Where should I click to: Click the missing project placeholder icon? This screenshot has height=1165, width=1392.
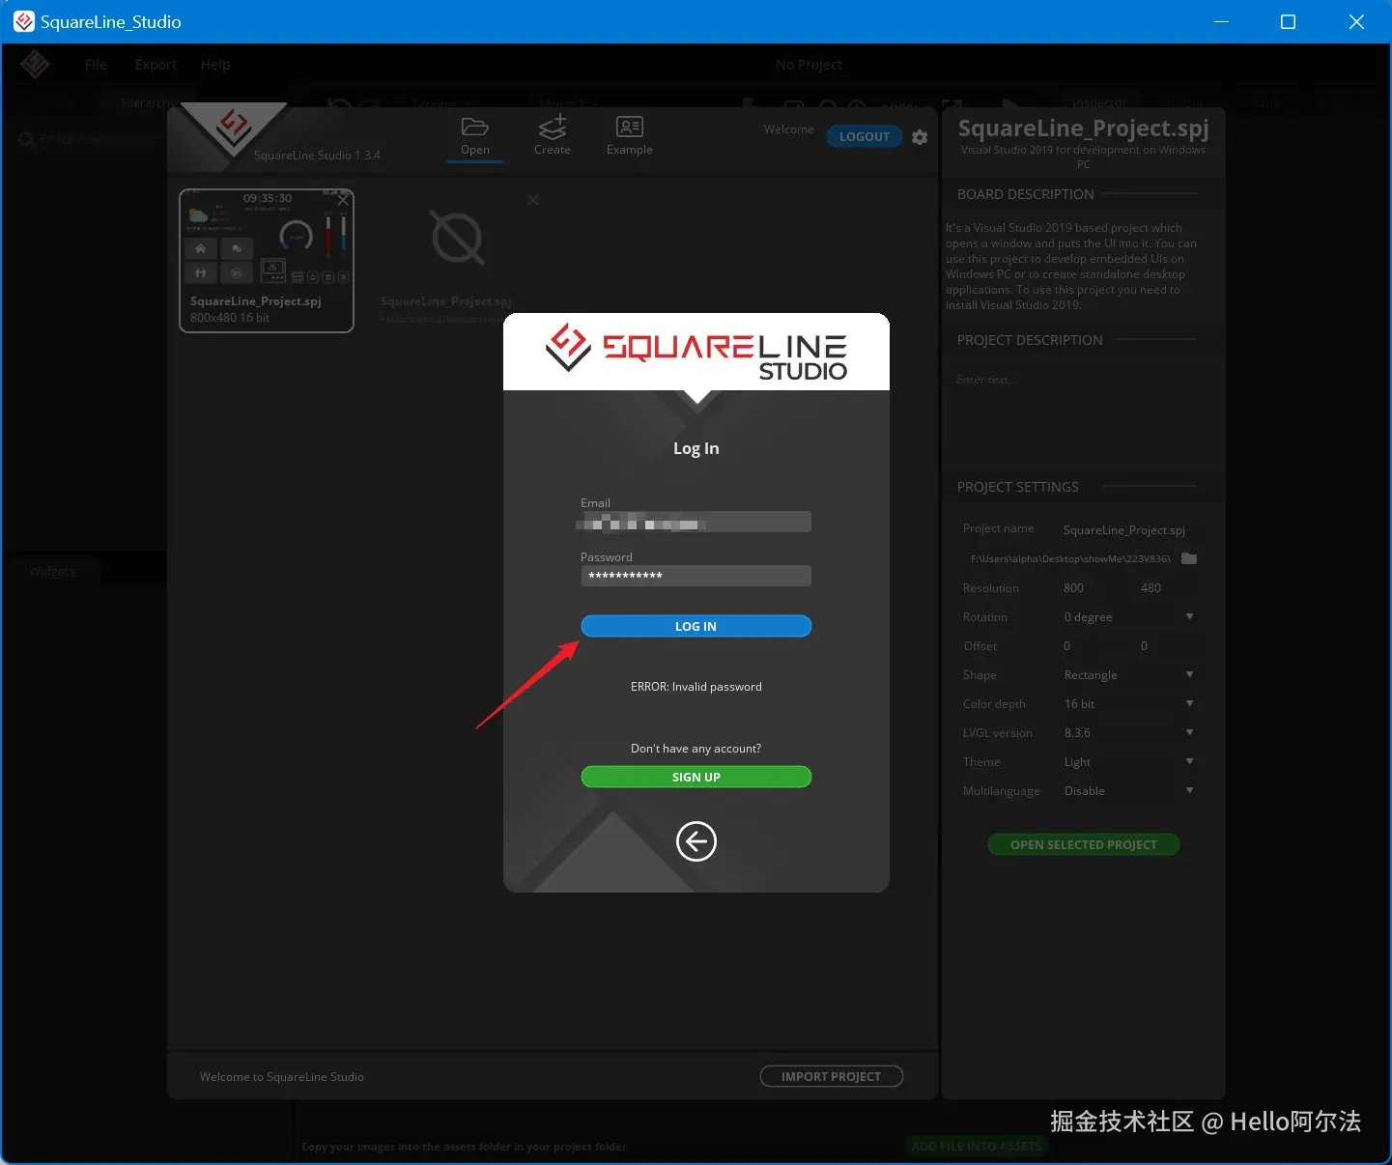pyautogui.click(x=457, y=238)
